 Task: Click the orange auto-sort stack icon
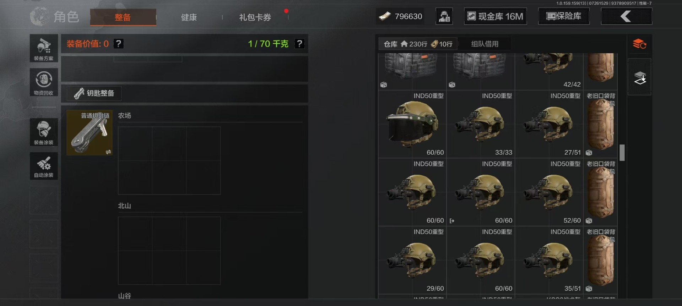point(639,44)
